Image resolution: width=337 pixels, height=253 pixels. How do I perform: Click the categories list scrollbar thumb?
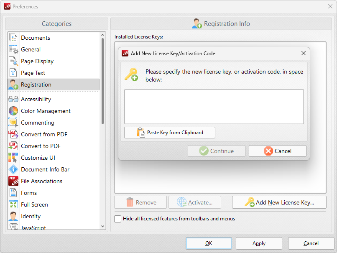pos(102,81)
